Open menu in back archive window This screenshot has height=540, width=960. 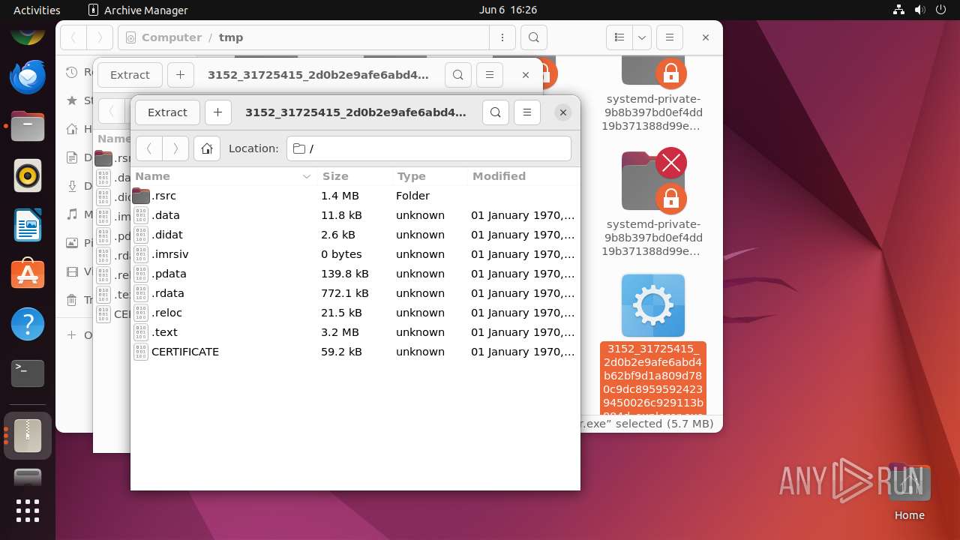[x=490, y=75]
